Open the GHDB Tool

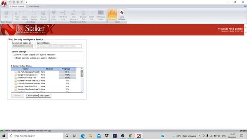coord(91,15)
